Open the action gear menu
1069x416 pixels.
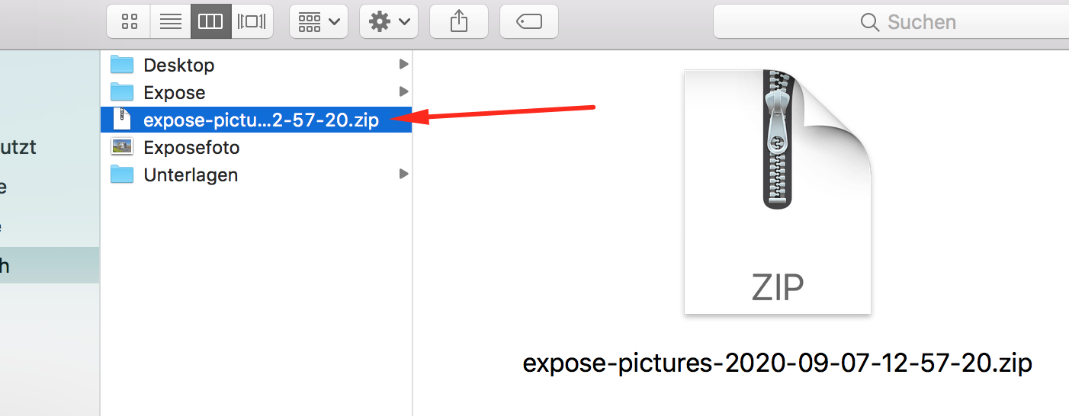click(x=388, y=21)
